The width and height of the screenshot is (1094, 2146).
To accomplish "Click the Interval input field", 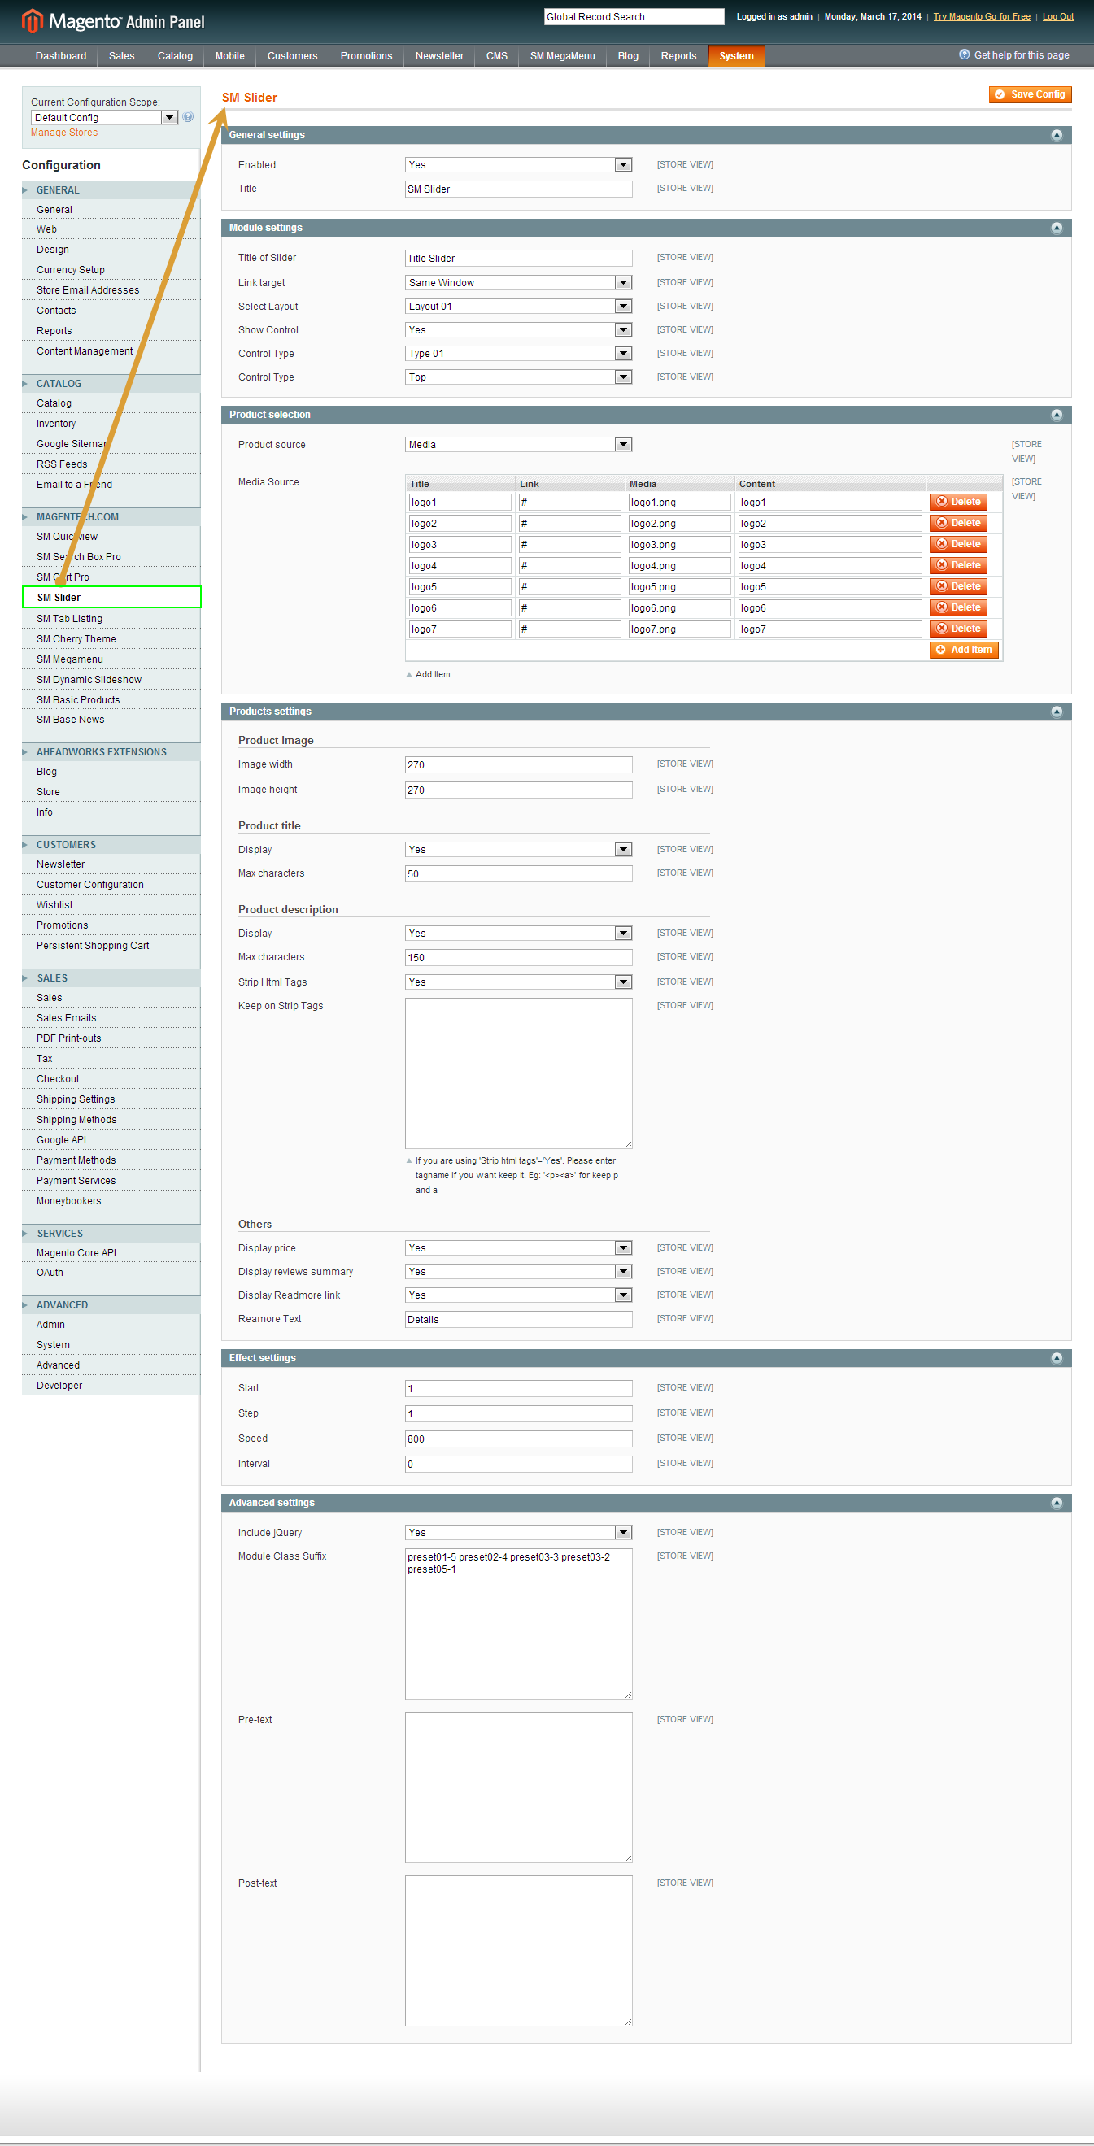I will pyautogui.click(x=518, y=1464).
